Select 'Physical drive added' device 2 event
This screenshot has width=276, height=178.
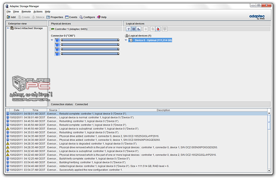point(137,136)
